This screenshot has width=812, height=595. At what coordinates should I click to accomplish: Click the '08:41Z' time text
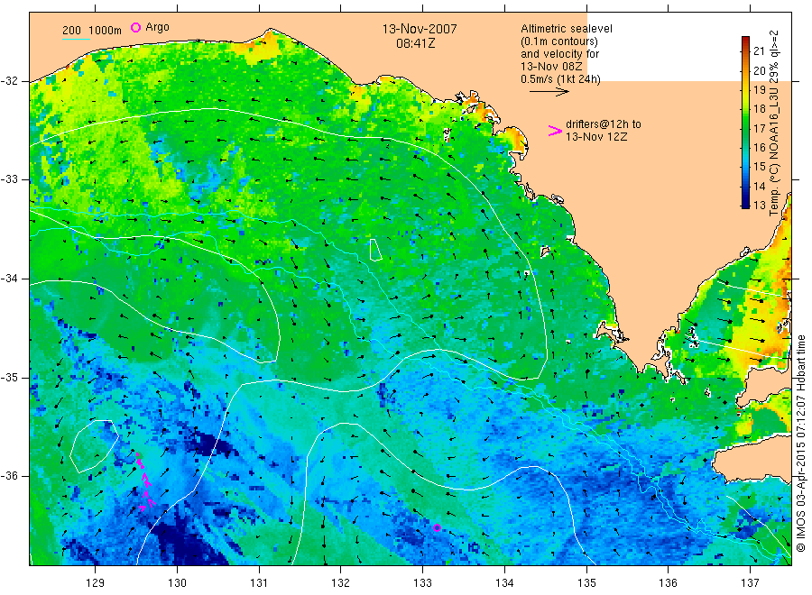(415, 43)
